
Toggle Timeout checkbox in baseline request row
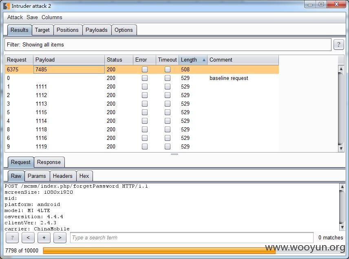168,78
